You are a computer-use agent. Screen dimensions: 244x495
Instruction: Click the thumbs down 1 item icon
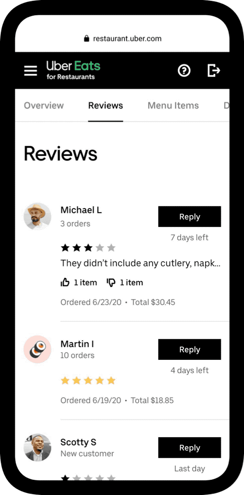111,282
